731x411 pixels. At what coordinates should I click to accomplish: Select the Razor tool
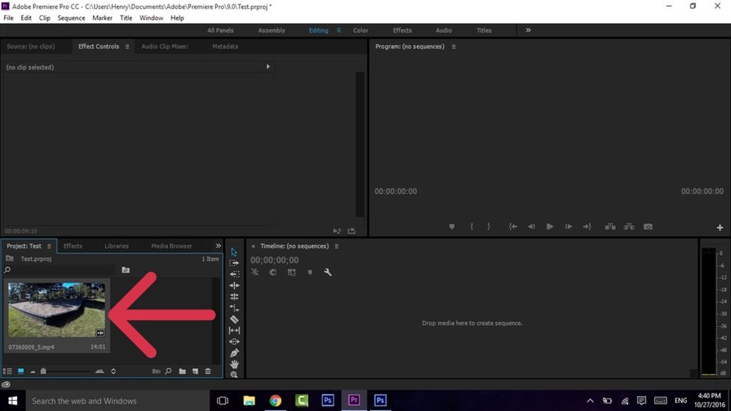(x=234, y=319)
